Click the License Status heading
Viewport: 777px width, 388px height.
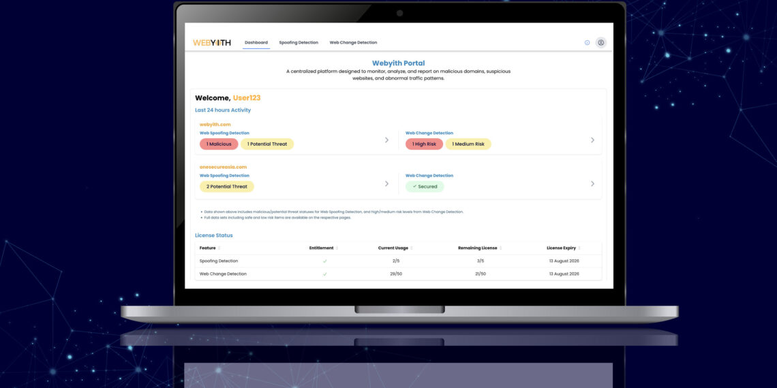coord(213,235)
